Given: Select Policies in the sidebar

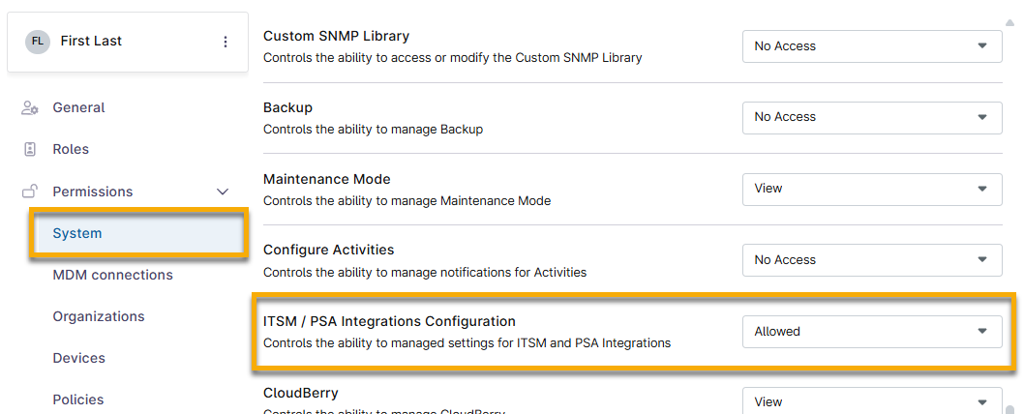Looking at the screenshot, I should click(x=78, y=399).
